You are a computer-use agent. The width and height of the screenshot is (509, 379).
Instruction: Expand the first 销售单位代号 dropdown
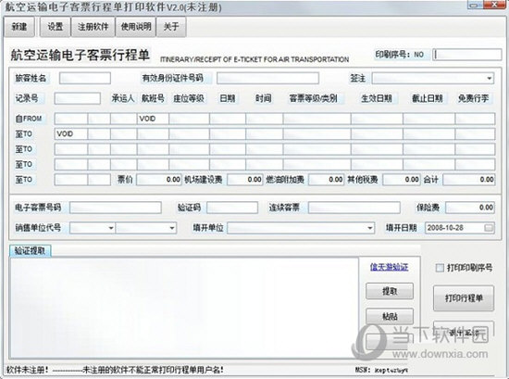111,228
